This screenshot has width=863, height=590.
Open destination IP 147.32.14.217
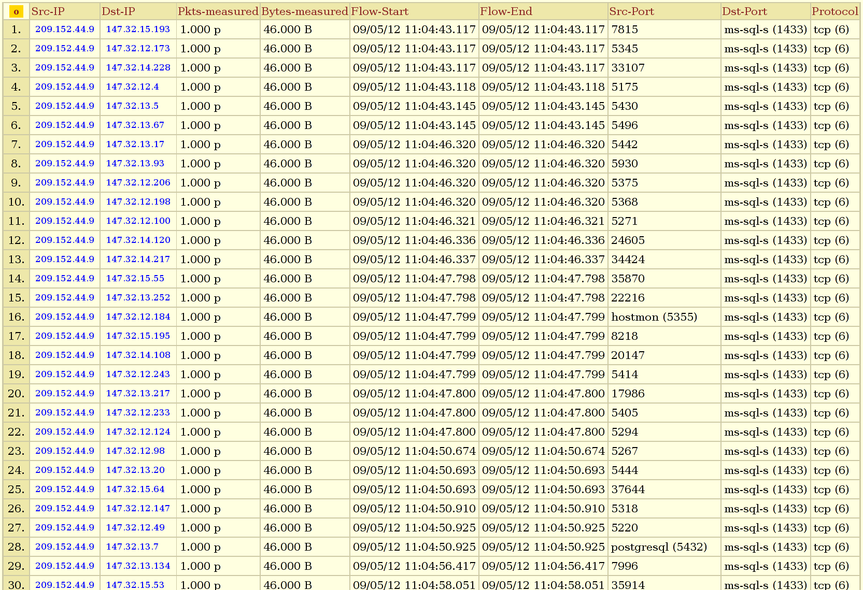pyautogui.click(x=138, y=259)
